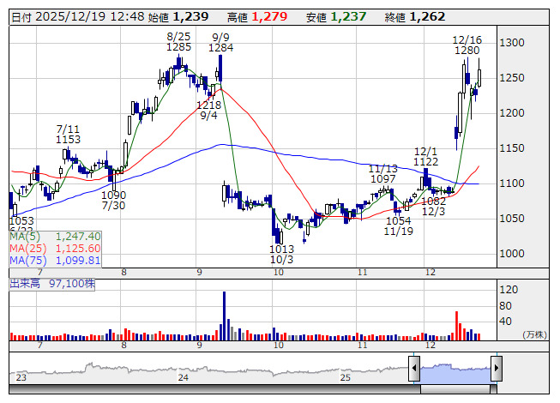Click the (万株) volume unit label

534,334
